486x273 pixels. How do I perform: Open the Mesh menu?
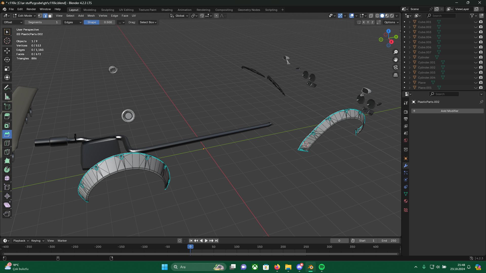tap(91, 16)
